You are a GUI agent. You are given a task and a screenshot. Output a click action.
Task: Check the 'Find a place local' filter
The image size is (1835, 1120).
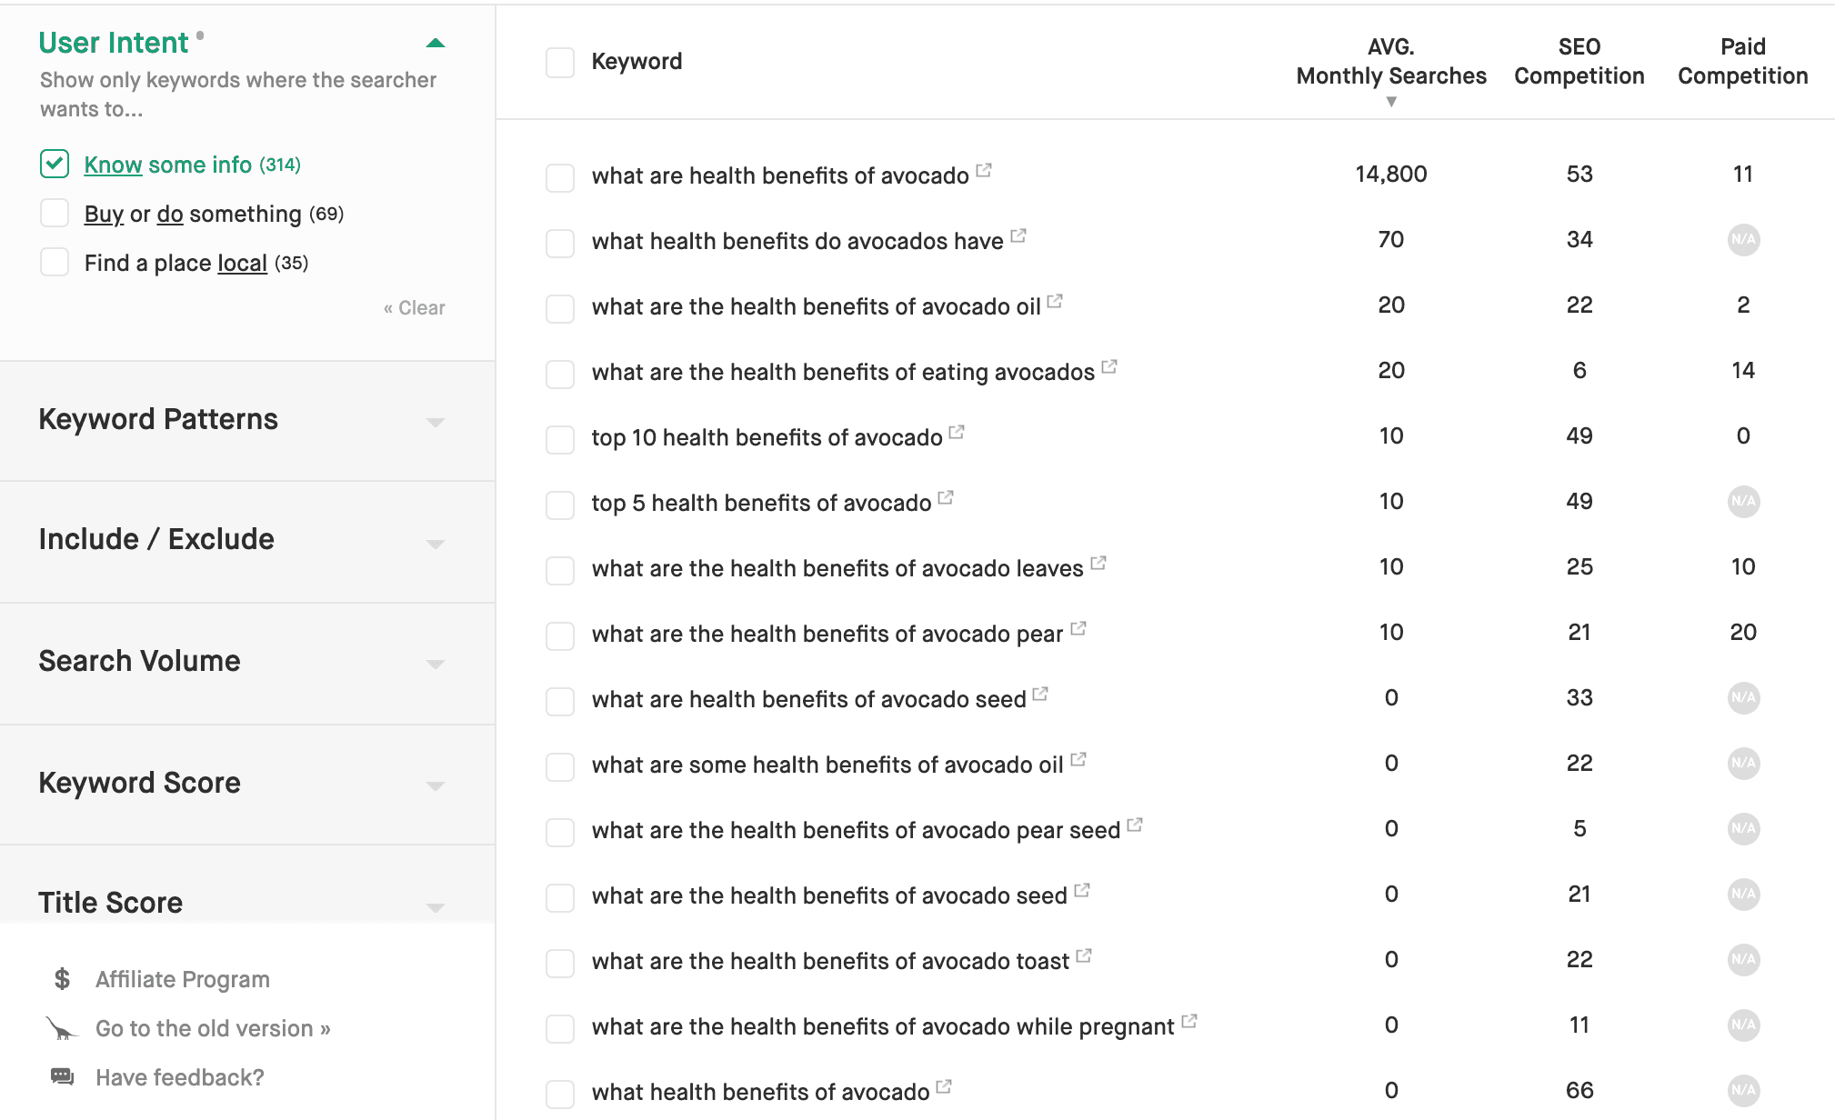(55, 262)
